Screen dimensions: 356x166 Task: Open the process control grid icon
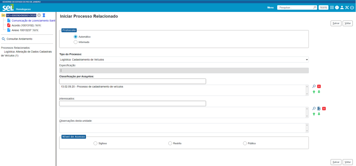332,7
